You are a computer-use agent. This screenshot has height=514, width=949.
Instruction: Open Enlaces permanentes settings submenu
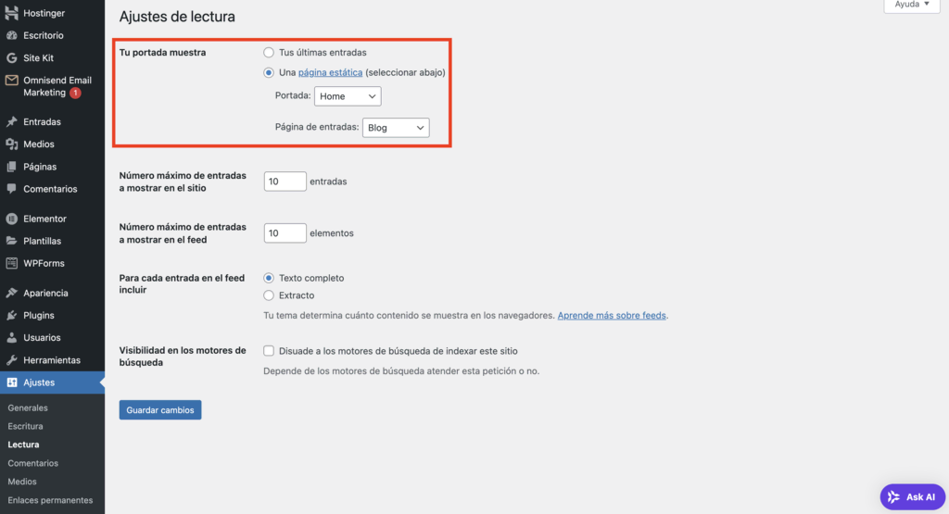coord(50,500)
